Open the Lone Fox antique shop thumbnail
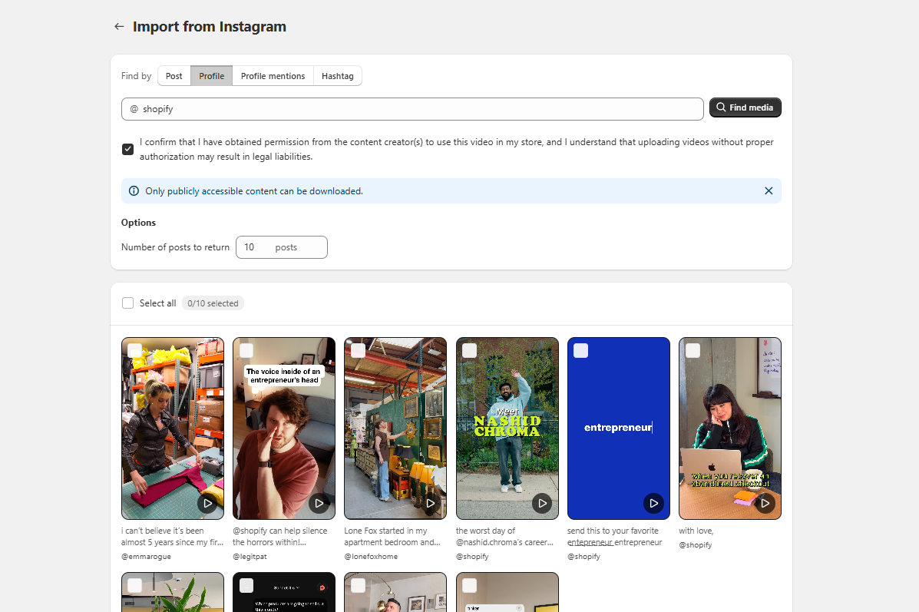Viewport: 919px width, 612px height. click(395, 428)
